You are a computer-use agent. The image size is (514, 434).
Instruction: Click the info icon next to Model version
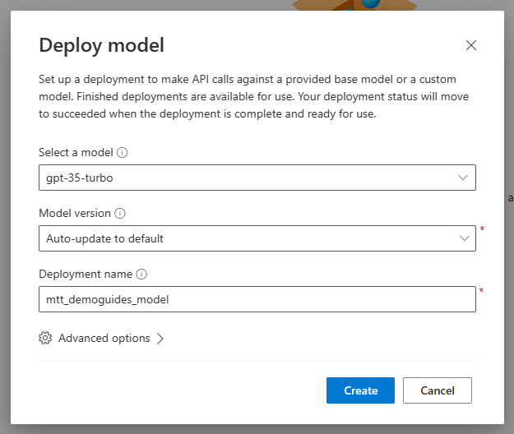(x=120, y=213)
